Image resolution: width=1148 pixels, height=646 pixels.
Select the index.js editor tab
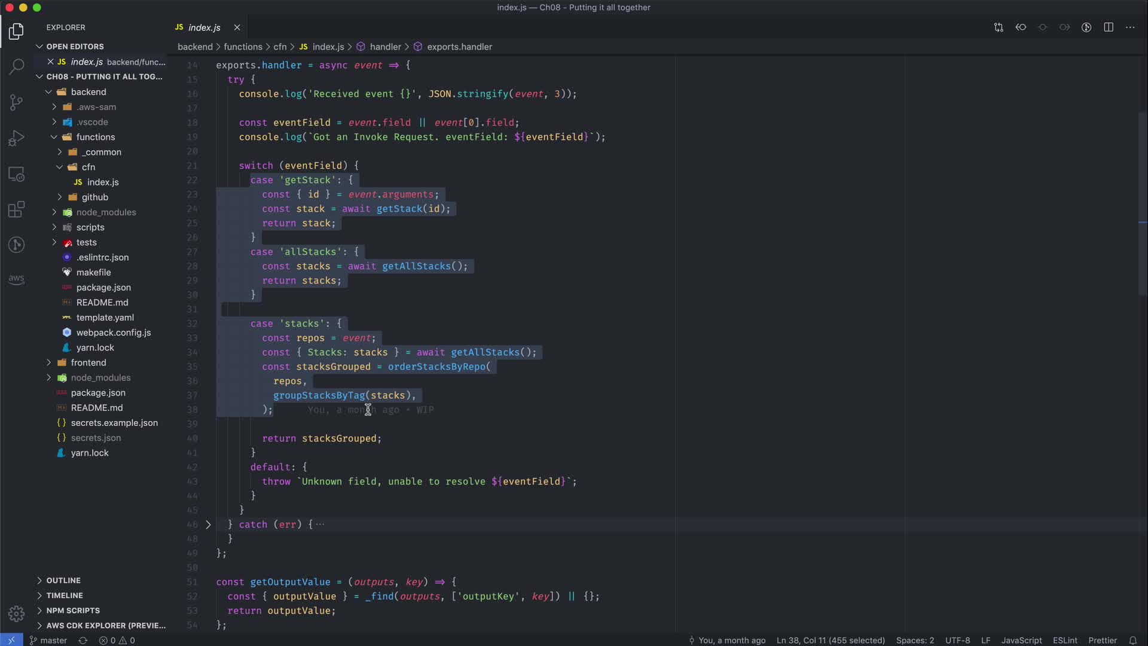pos(204,28)
